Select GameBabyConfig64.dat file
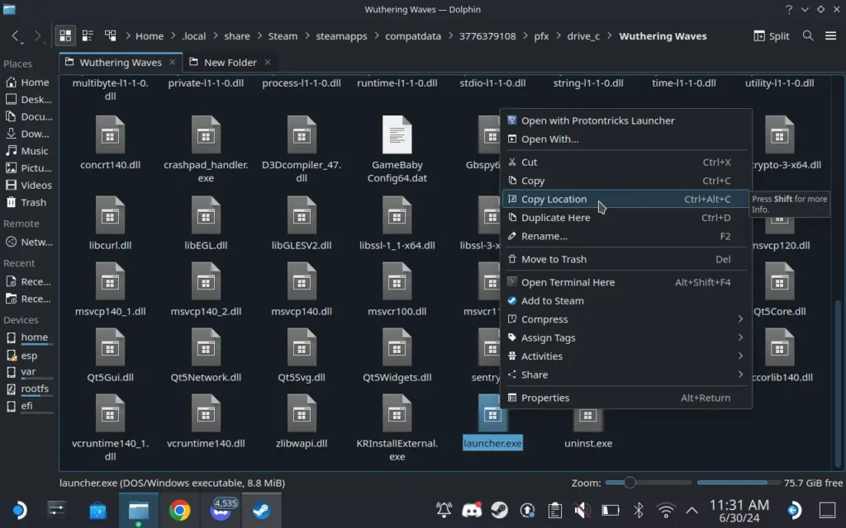Screen dimensions: 846x528 (397, 149)
